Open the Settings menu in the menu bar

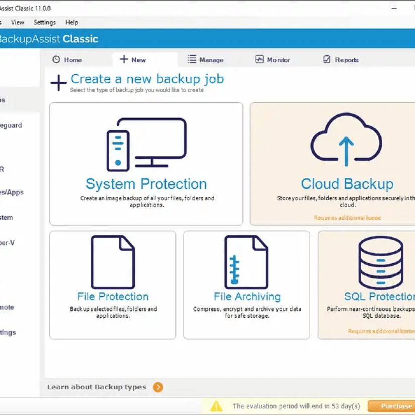coord(44,22)
